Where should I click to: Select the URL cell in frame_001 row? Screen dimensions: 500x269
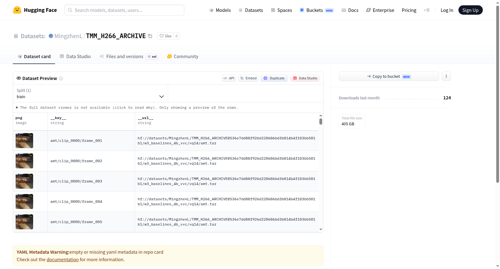[x=227, y=141]
